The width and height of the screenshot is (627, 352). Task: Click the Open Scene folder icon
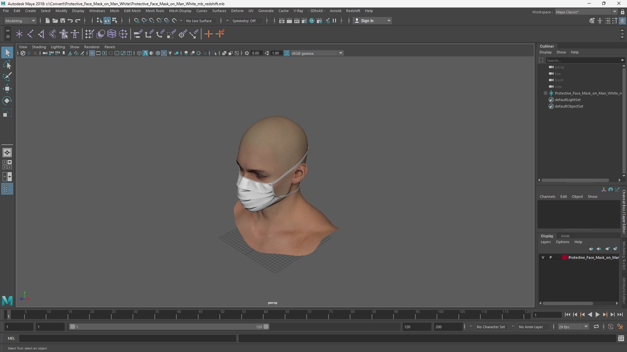(55, 21)
